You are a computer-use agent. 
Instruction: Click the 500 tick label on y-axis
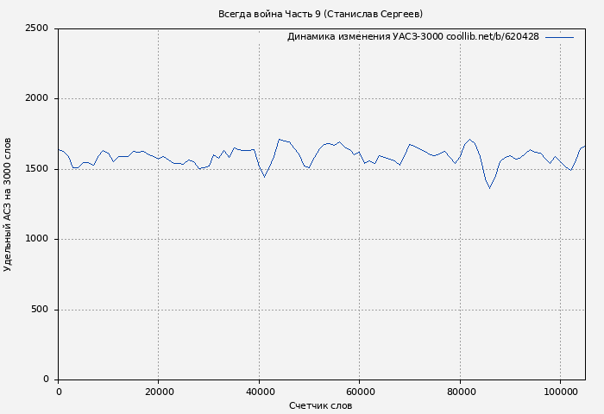pyautogui.click(x=40, y=310)
